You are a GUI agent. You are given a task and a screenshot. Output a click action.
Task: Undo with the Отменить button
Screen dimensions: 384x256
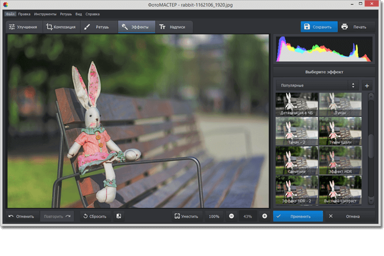(21, 216)
